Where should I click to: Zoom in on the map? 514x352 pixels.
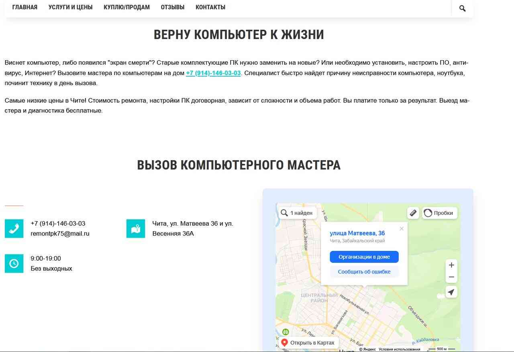451,265
